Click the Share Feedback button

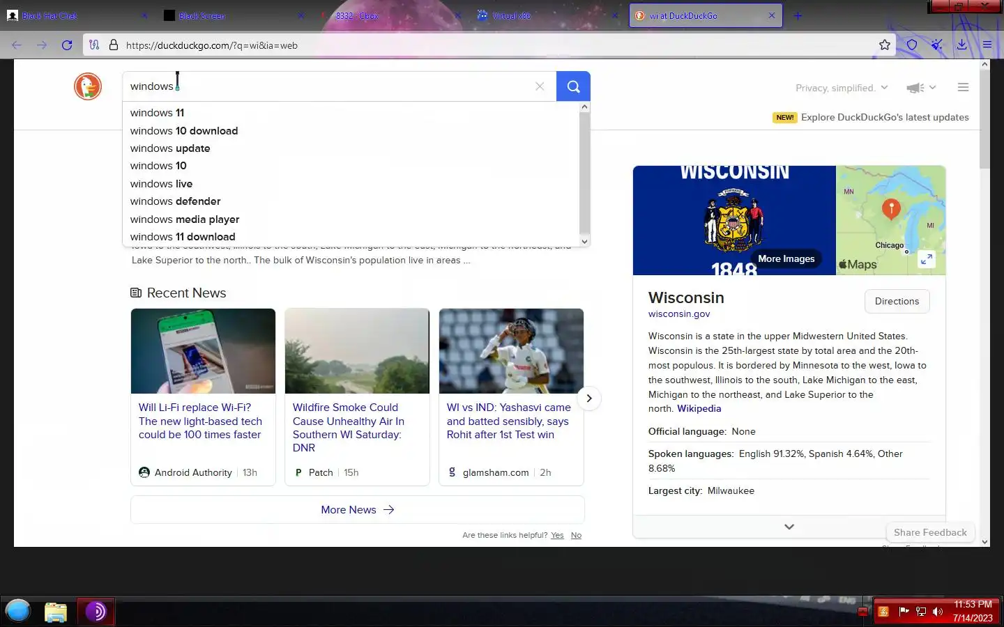coord(930,532)
